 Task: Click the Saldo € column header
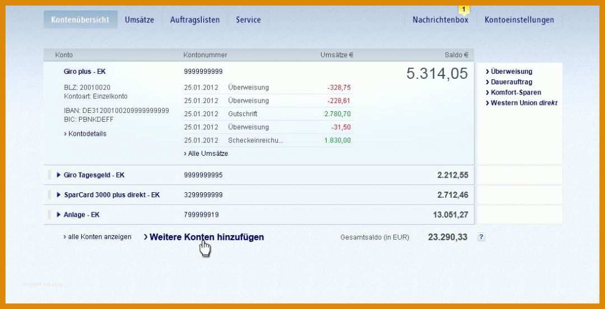pyautogui.click(x=457, y=55)
